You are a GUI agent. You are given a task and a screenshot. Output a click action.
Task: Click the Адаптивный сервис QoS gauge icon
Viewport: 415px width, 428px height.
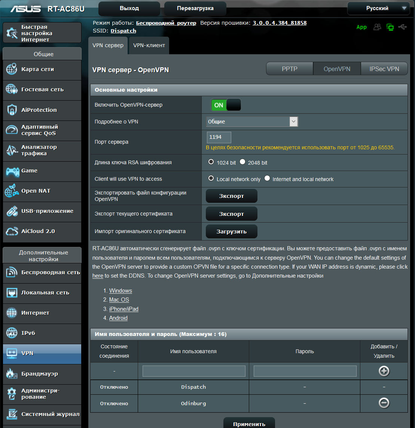click(x=12, y=130)
